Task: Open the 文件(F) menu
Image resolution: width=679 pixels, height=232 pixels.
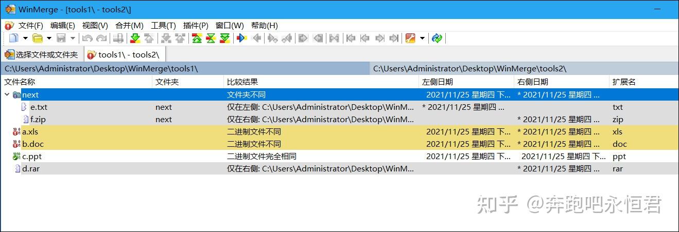Action: (x=31, y=25)
